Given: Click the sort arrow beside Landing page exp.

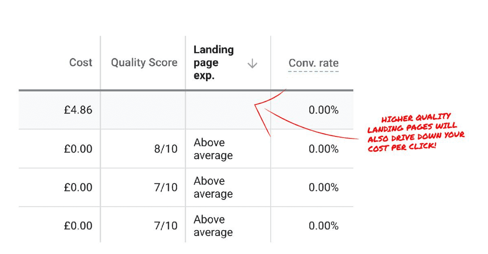Looking at the screenshot, I should point(252,64).
